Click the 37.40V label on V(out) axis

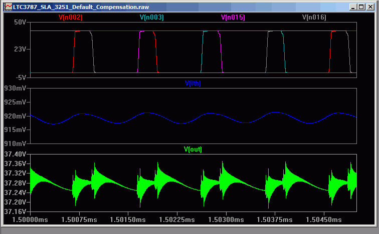point(15,154)
